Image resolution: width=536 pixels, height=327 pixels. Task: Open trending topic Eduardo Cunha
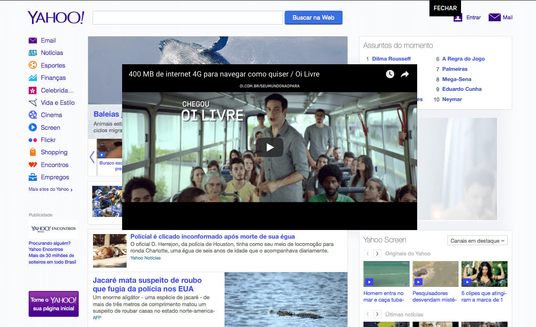462,89
